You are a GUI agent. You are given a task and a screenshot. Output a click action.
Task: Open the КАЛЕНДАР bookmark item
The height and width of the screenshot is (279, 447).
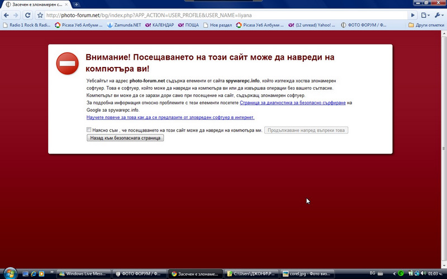coord(159,25)
